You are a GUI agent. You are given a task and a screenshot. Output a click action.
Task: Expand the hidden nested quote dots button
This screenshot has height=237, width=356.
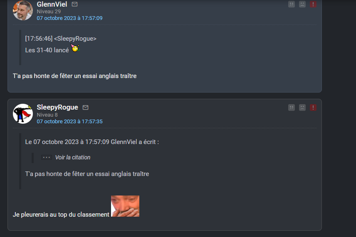pyautogui.click(x=47, y=157)
